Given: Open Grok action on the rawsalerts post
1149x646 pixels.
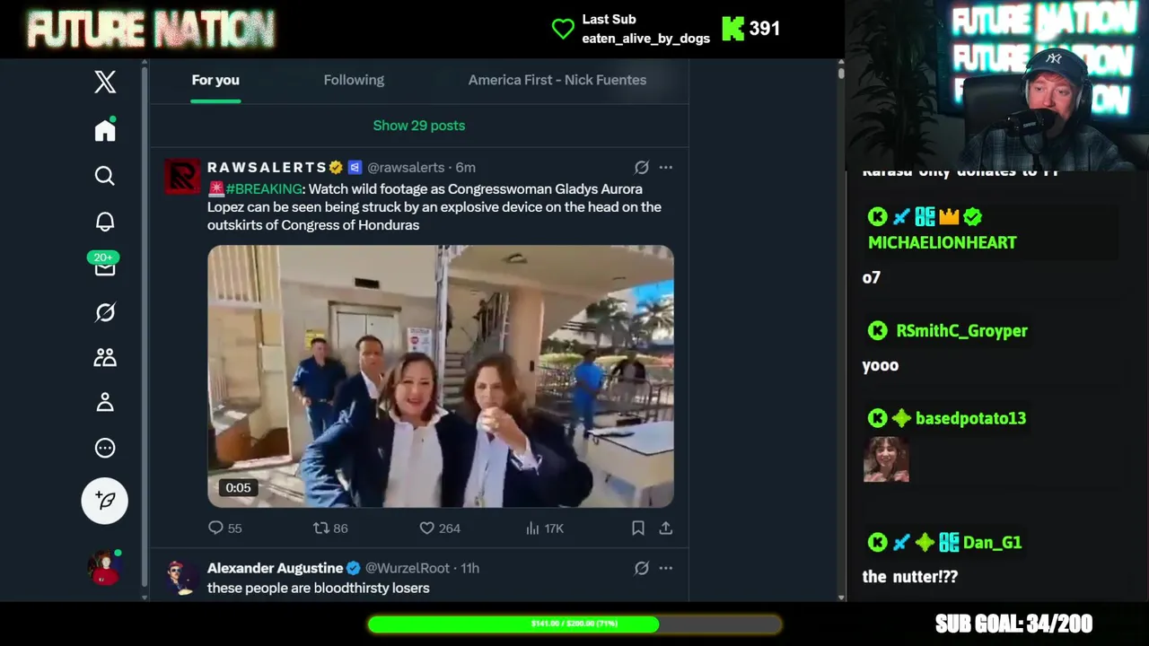Looking at the screenshot, I should (x=641, y=167).
